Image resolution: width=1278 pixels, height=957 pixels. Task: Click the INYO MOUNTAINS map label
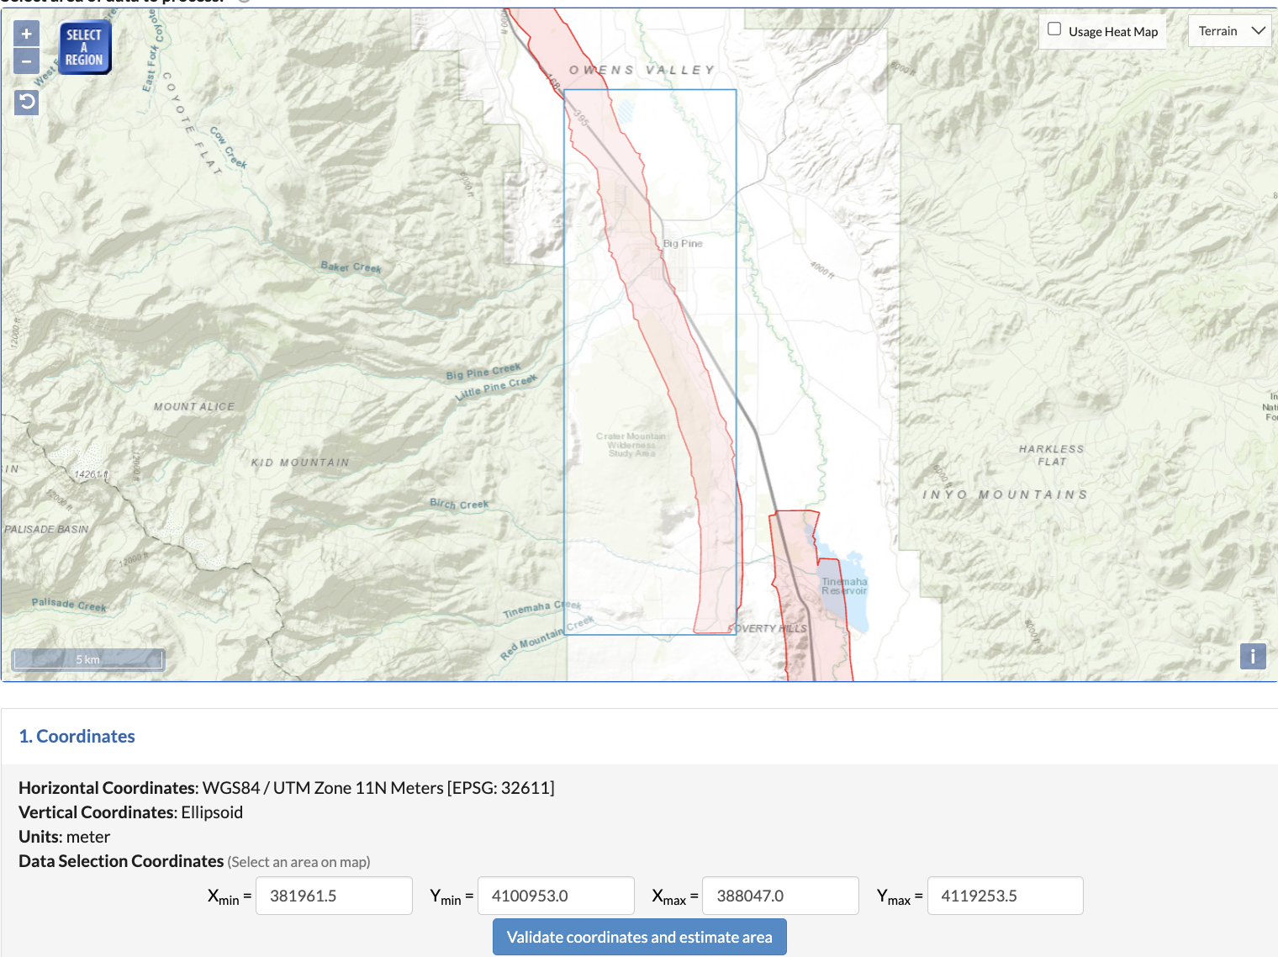tap(1005, 494)
